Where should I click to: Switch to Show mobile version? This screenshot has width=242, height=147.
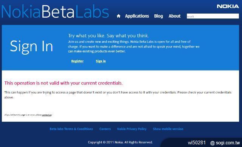point(168,129)
